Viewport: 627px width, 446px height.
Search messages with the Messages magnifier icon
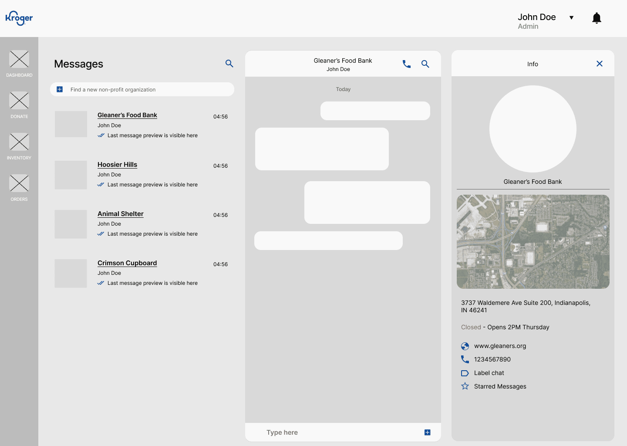[229, 64]
